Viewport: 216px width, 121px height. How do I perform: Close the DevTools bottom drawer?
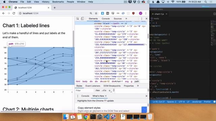pos(146,96)
